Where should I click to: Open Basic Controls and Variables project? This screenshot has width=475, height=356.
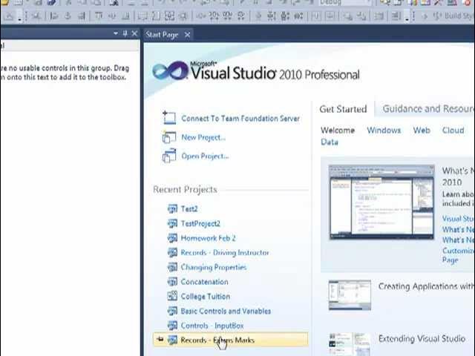coord(226,311)
